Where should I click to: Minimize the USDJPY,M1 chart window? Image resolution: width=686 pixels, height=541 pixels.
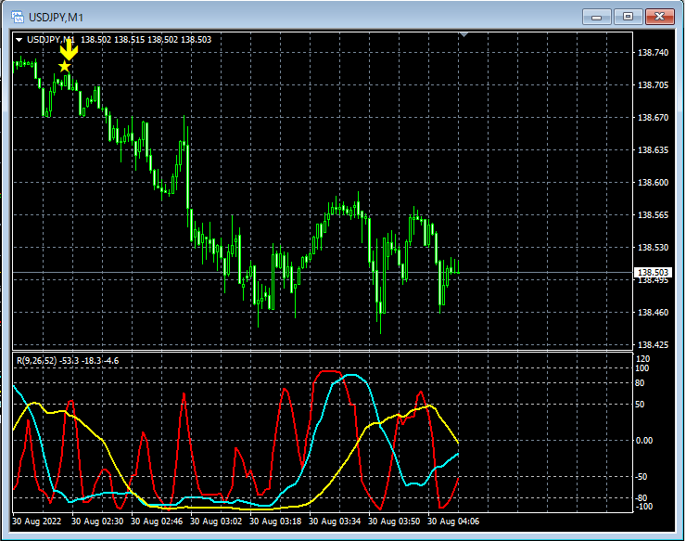[596, 17]
